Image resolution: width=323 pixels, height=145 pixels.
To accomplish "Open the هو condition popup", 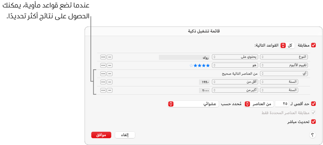I will pos(235,65).
